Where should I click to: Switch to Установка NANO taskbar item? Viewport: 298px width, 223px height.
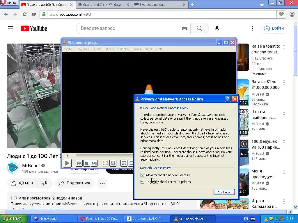147,219
